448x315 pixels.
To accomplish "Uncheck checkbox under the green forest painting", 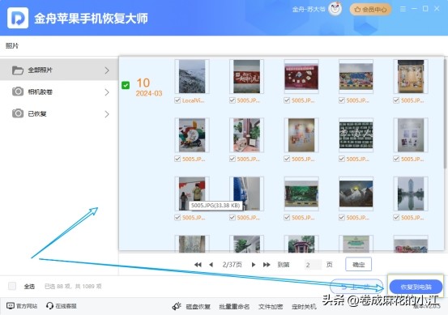I will pos(287,217).
